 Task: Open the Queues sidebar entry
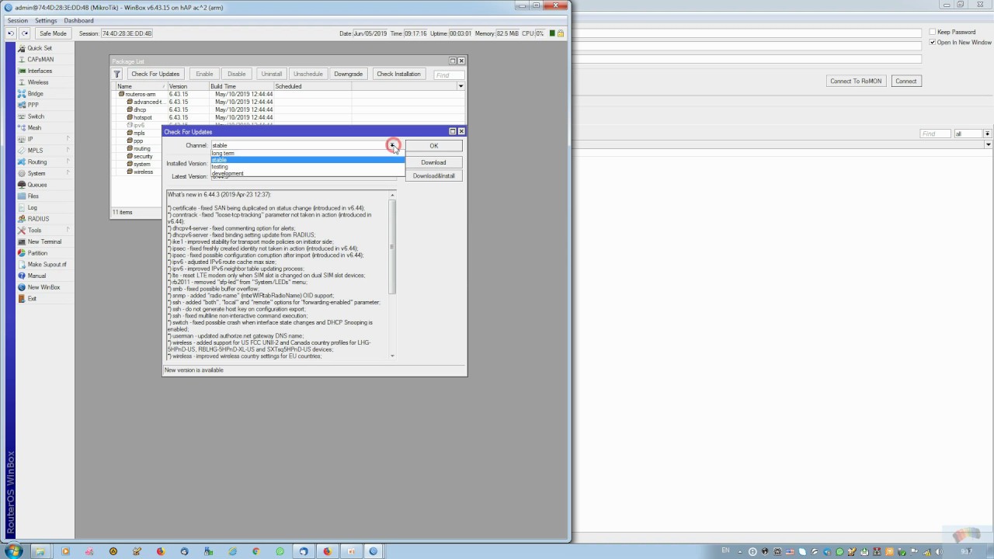coord(37,185)
